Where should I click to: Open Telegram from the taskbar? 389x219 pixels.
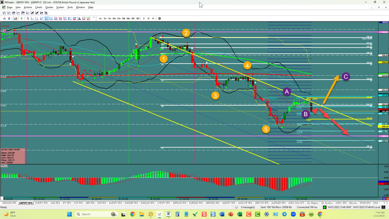click(284, 214)
